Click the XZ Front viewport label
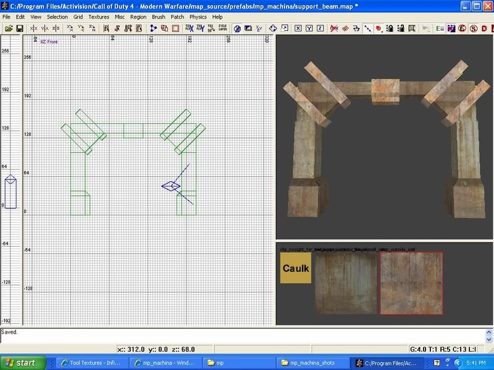The image size is (494, 370). 49,41
